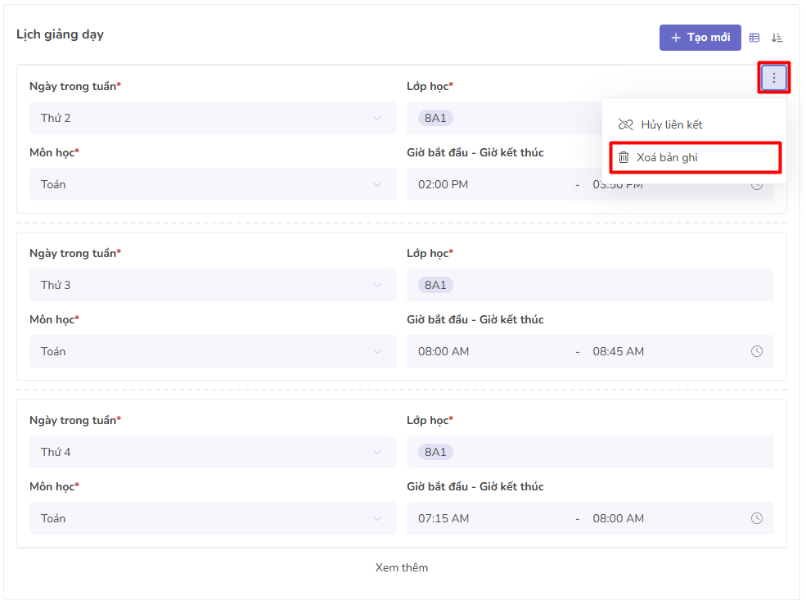Click the 02:00 PM start time field

[x=444, y=184]
